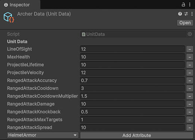Remove the MaxHealth attribute
Viewport: 195px width, 140px height.
tap(190, 57)
